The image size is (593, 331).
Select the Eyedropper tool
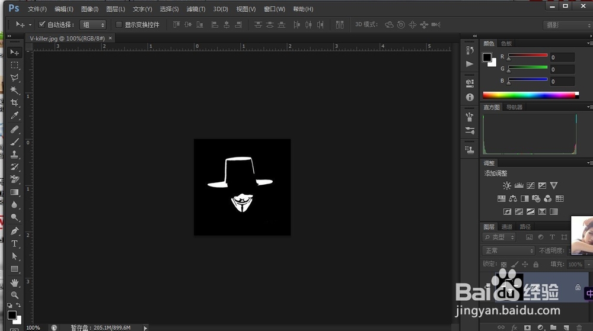click(14, 115)
